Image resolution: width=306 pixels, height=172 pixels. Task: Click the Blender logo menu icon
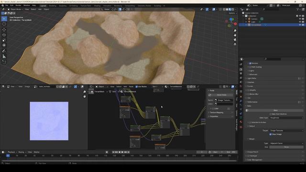(x=2, y=5)
